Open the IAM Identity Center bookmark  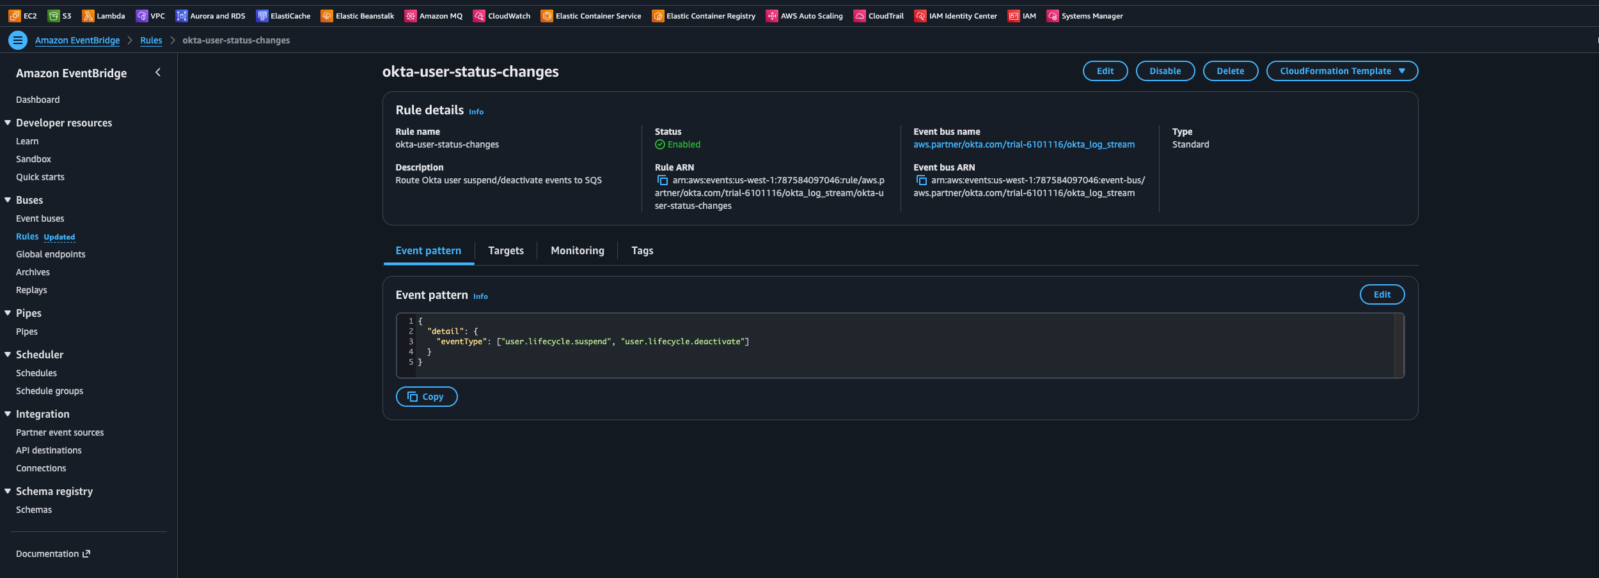point(956,15)
